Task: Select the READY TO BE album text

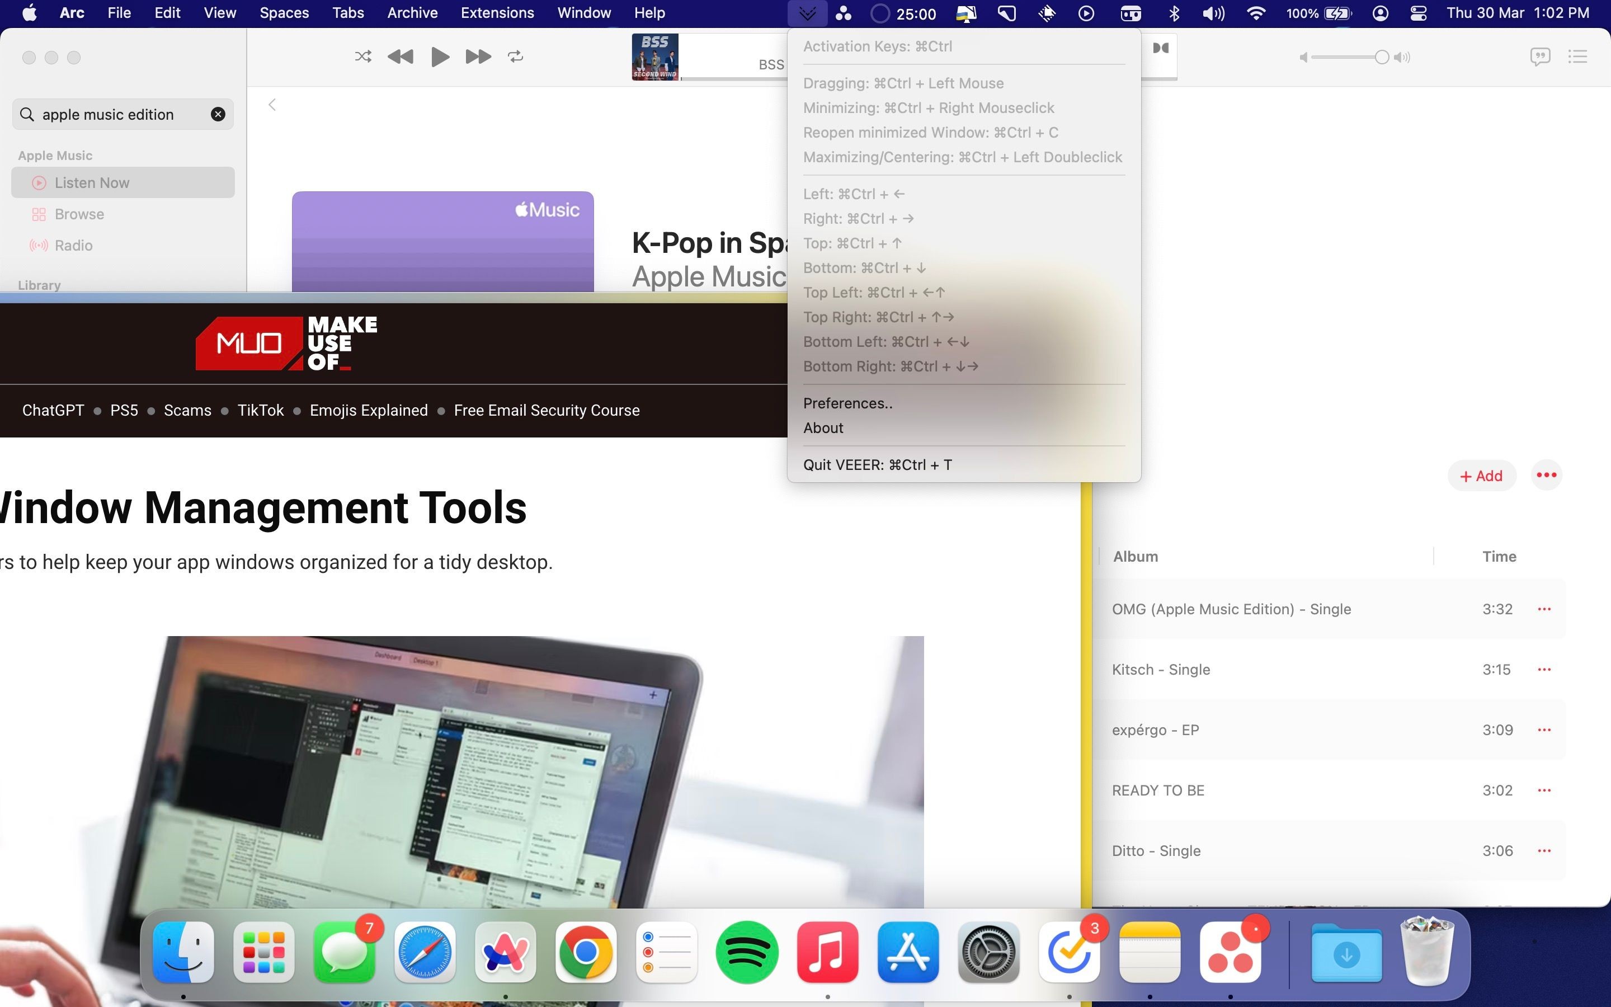Action: click(1158, 790)
